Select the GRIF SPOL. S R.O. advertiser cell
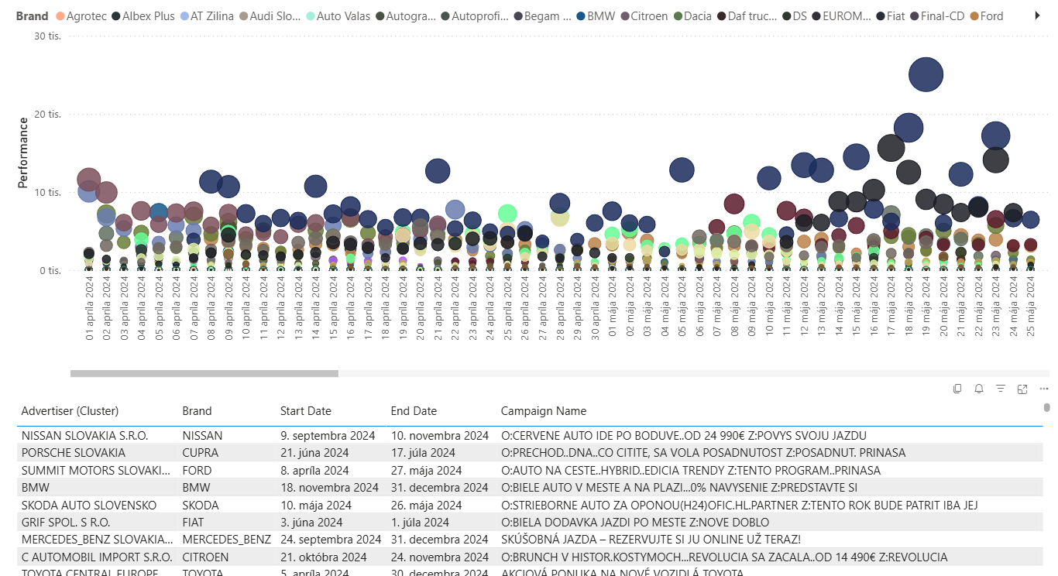 pos(66,523)
